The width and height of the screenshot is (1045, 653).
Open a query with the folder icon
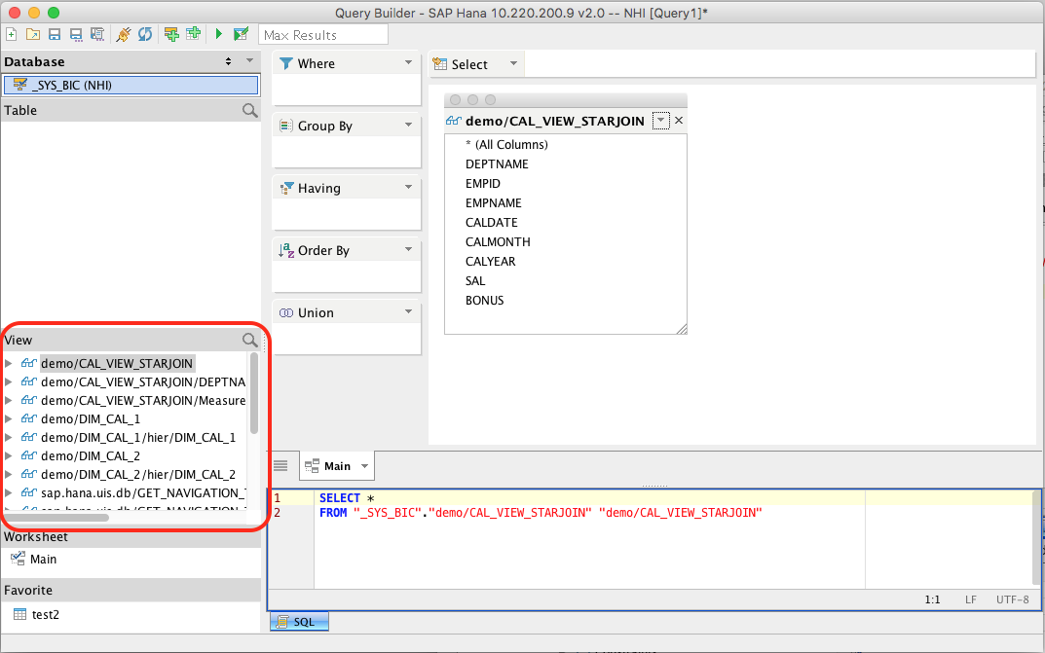(x=33, y=34)
